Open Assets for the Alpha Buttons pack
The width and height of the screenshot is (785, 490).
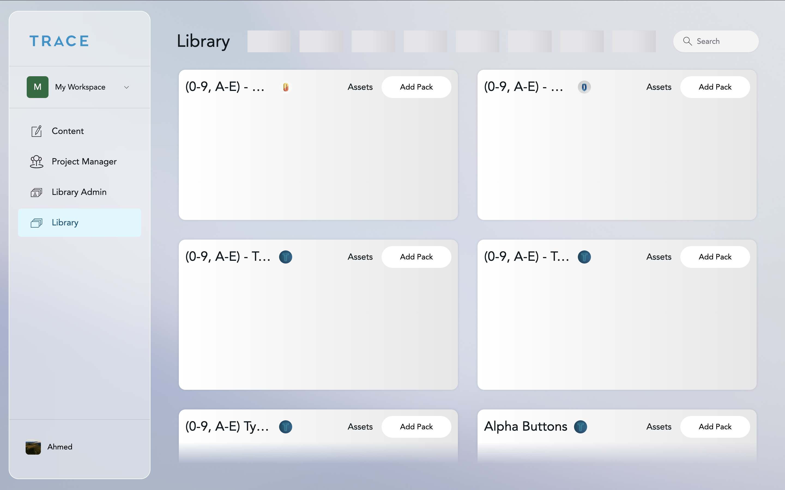pos(659,427)
